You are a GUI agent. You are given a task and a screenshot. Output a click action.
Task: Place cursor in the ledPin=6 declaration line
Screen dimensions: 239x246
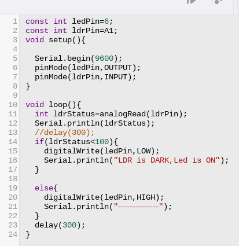tap(69, 21)
